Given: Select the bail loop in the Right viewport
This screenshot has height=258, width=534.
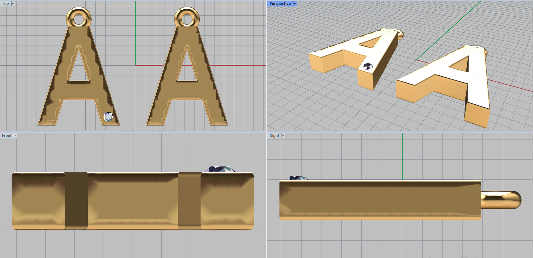Looking at the screenshot, I should (x=501, y=200).
